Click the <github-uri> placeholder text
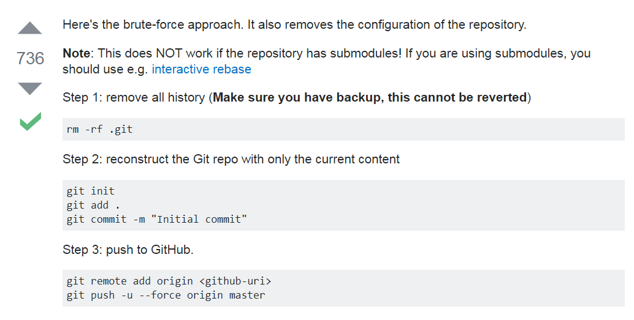The width and height of the screenshot is (634, 320). [235, 281]
